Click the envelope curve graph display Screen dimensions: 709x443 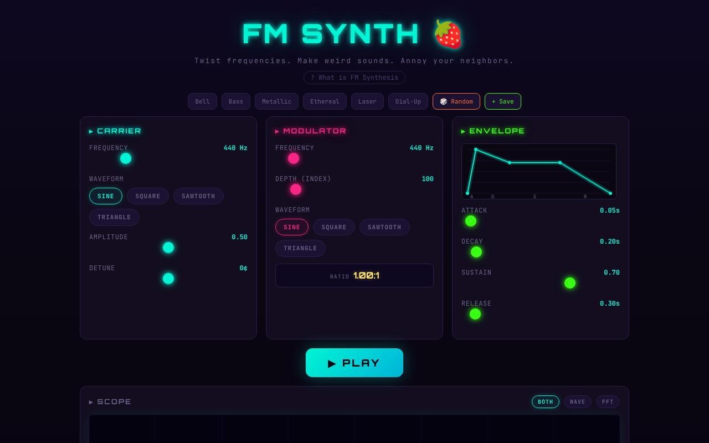pos(538,171)
